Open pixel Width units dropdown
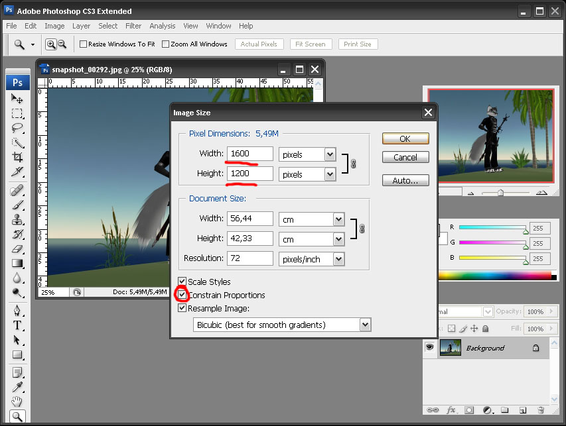The height and width of the screenshot is (426, 566). point(330,154)
